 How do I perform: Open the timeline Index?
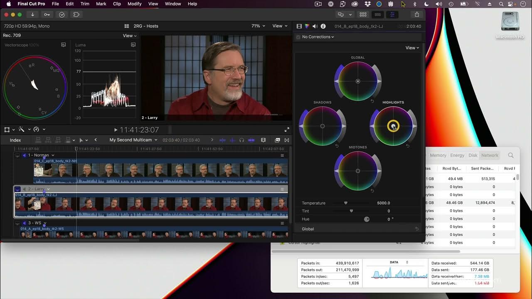point(15,140)
